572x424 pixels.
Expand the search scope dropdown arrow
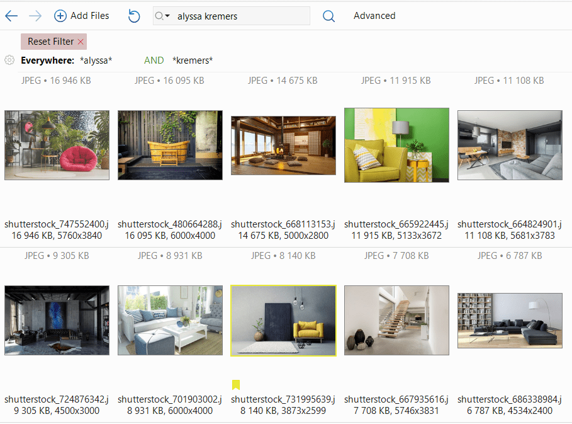pos(167,16)
